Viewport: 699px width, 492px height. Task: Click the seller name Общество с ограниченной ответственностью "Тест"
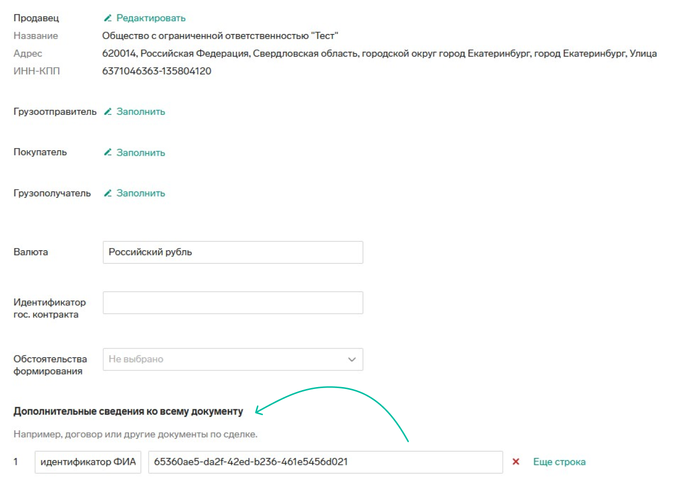point(220,36)
